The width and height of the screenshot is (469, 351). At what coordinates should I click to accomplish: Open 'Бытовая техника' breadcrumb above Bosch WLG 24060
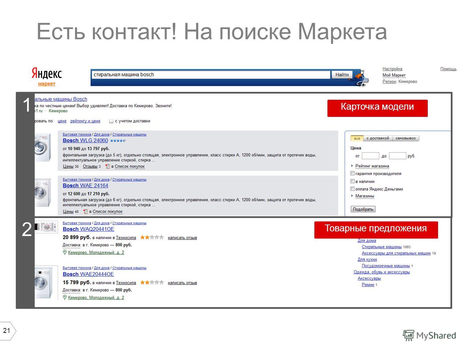coord(77,134)
